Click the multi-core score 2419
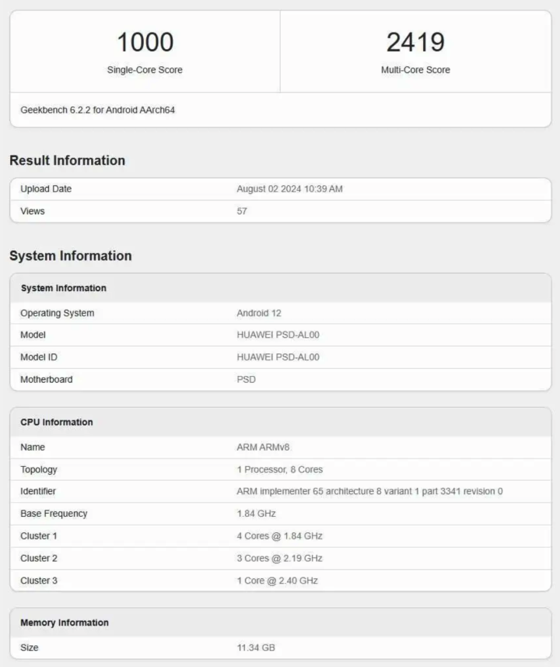This screenshot has height=667, width=560. pos(415,42)
